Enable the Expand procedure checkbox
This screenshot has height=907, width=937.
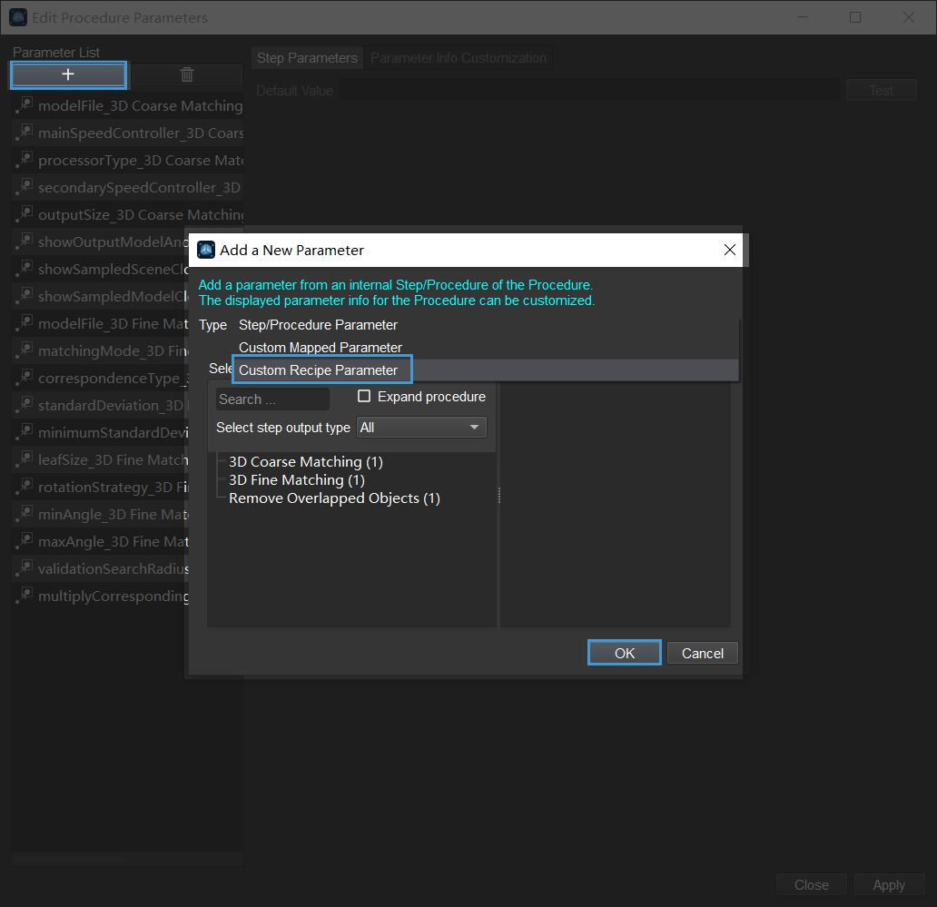pyautogui.click(x=365, y=397)
